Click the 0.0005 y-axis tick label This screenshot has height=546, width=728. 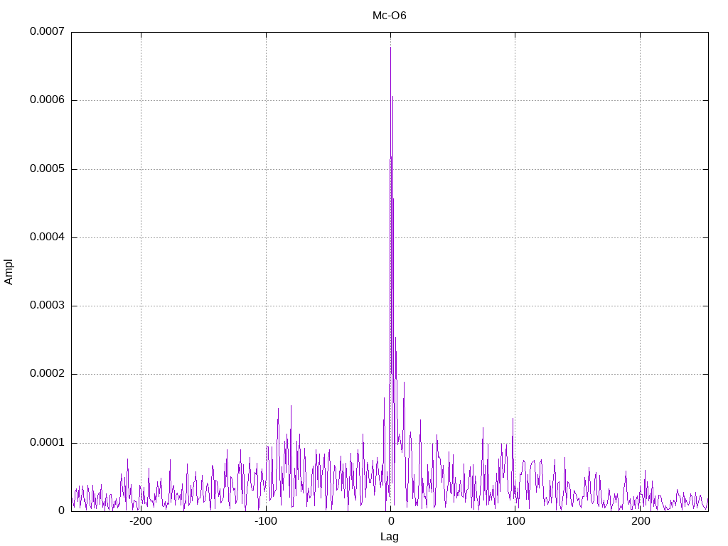[48, 168]
